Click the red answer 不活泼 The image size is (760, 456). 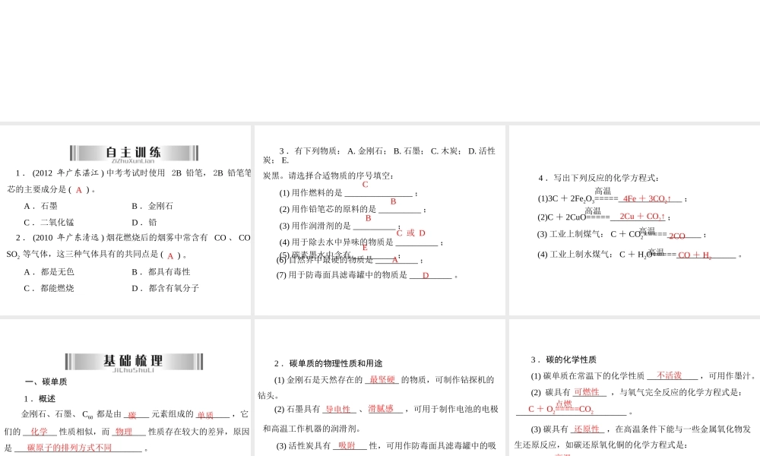pyautogui.click(x=670, y=375)
